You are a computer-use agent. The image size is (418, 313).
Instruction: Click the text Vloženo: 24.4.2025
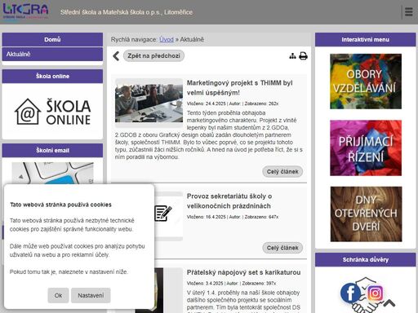(x=207, y=104)
